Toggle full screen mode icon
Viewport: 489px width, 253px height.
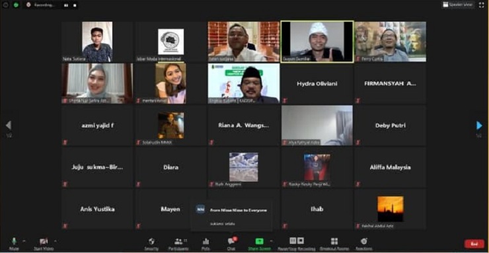click(481, 5)
